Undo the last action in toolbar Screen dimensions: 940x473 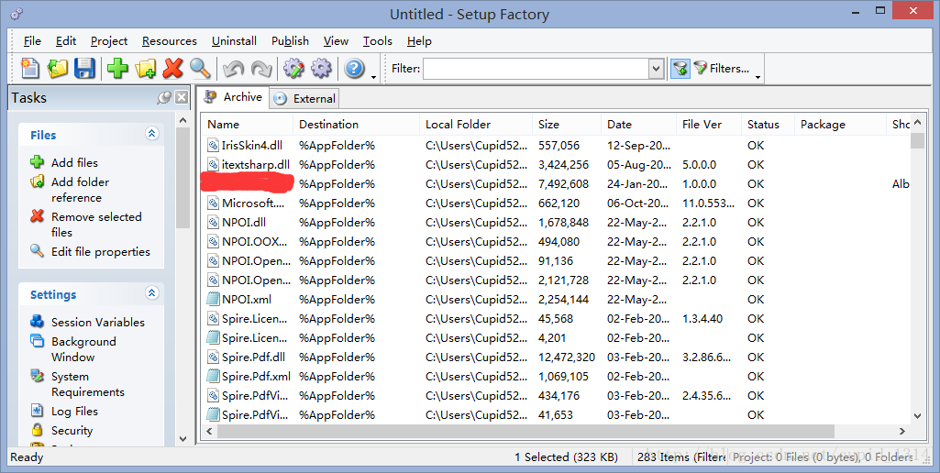coord(233,69)
